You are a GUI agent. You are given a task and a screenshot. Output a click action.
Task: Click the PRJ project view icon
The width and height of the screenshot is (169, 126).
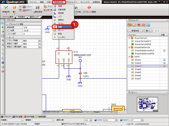(x=129, y=25)
